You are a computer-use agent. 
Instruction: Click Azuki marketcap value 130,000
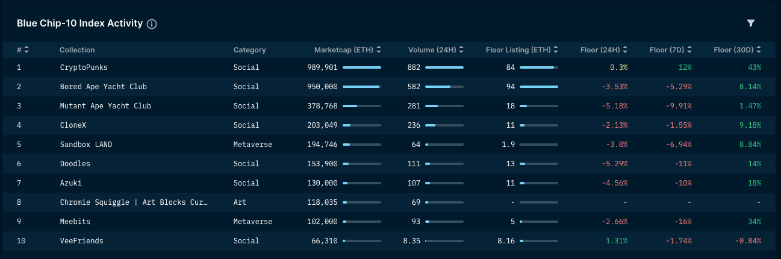click(x=322, y=183)
